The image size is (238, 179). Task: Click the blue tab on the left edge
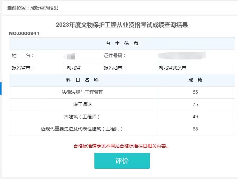(1, 88)
